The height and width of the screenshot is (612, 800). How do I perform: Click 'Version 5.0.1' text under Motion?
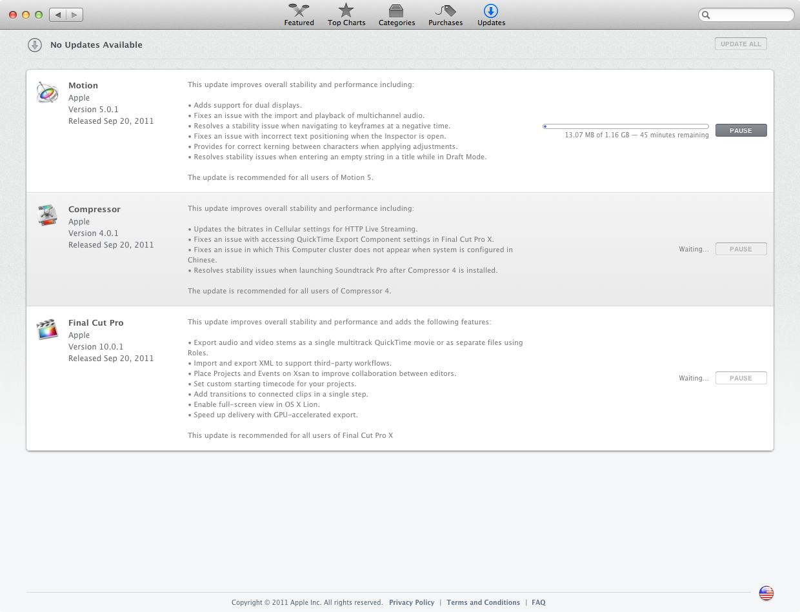tap(94, 109)
